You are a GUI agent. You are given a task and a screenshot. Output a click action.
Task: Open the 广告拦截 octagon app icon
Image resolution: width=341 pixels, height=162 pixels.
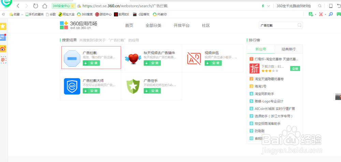[x=72, y=59]
